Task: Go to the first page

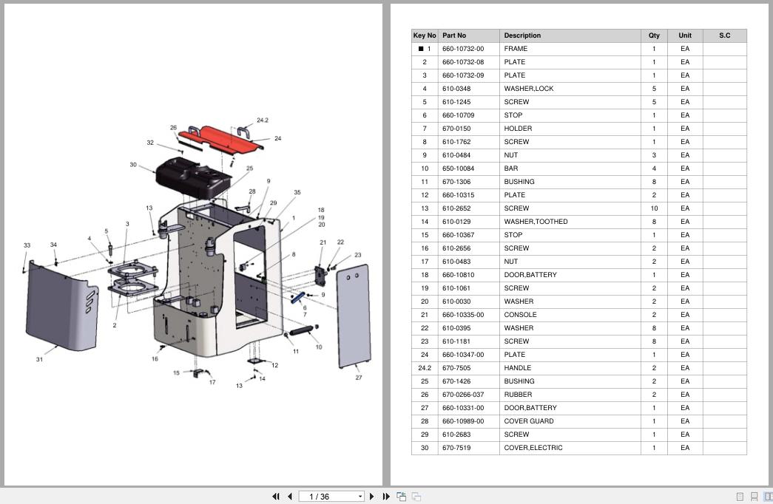Action: tap(276, 497)
